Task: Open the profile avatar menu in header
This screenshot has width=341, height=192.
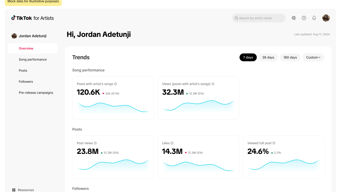Action: pos(326,18)
